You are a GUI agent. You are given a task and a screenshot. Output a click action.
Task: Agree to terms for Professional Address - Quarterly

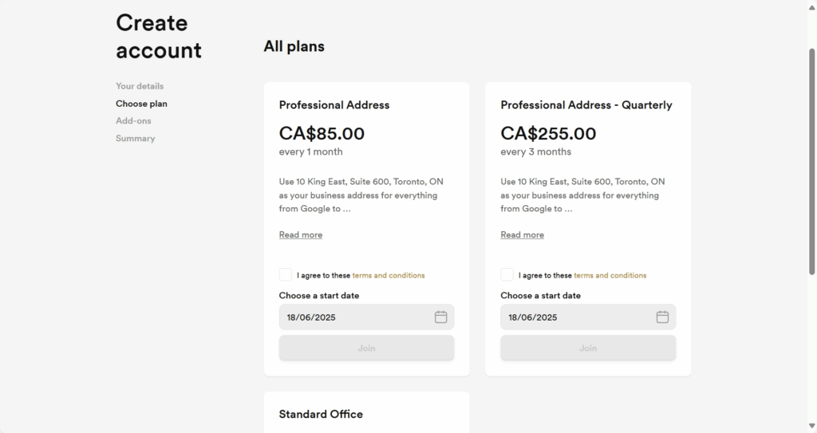pos(507,274)
